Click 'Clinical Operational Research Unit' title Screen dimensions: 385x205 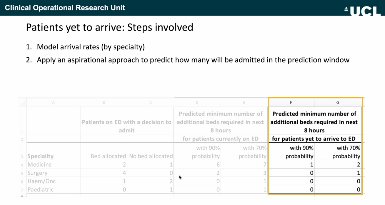pyautogui.click(x=65, y=8)
